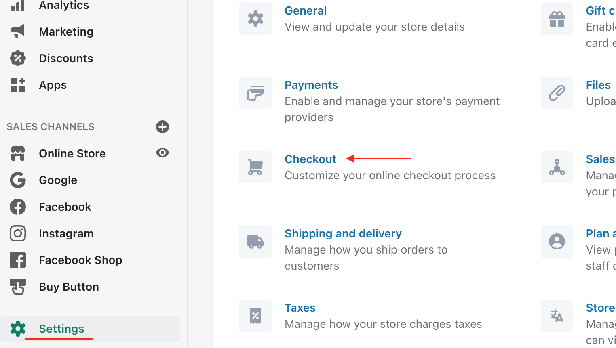Click the Checkout shopping cart icon
The height and width of the screenshot is (348, 616).
[x=255, y=167]
